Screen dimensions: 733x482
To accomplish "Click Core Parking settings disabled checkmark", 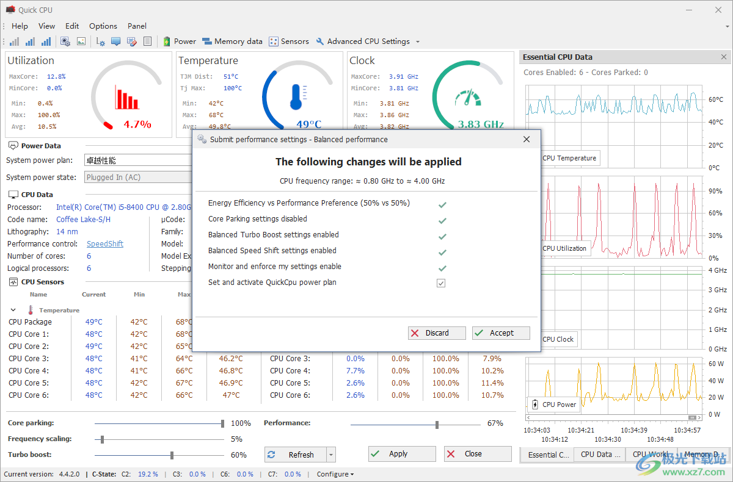I will pyautogui.click(x=442, y=220).
